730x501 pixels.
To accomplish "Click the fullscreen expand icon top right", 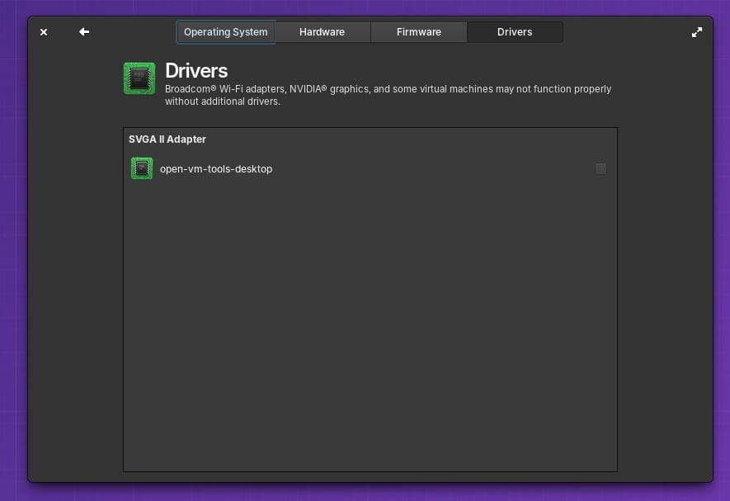I will pyautogui.click(x=697, y=32).
